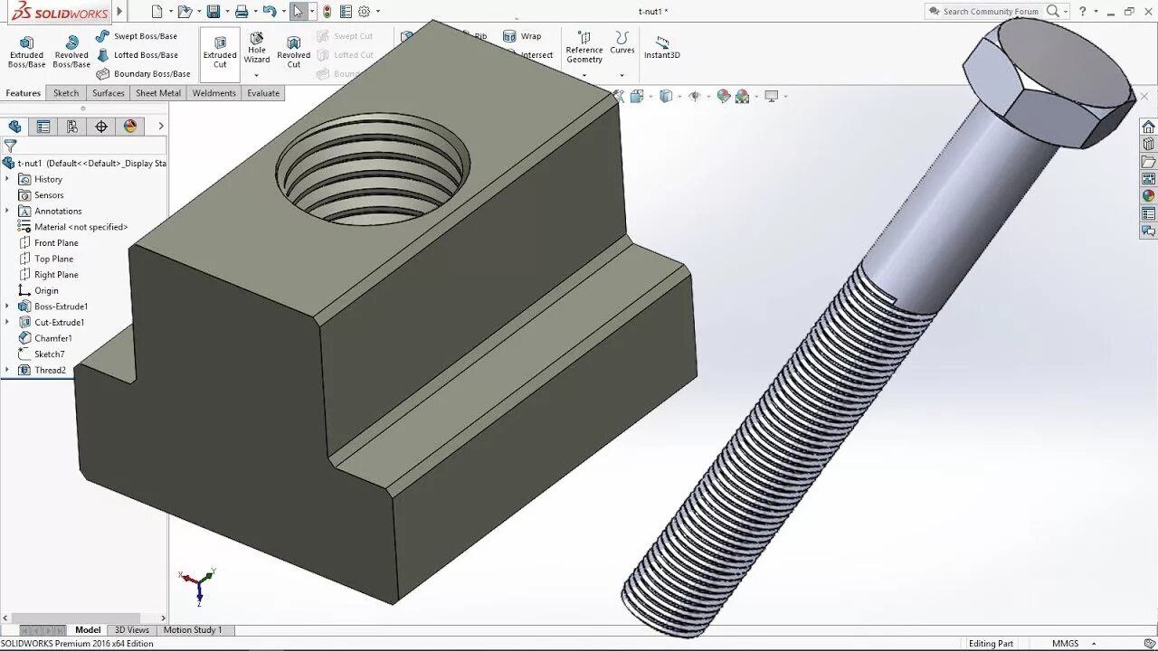Open the Sheet Metal tab
1158x651 pixels.
(158, 93)
